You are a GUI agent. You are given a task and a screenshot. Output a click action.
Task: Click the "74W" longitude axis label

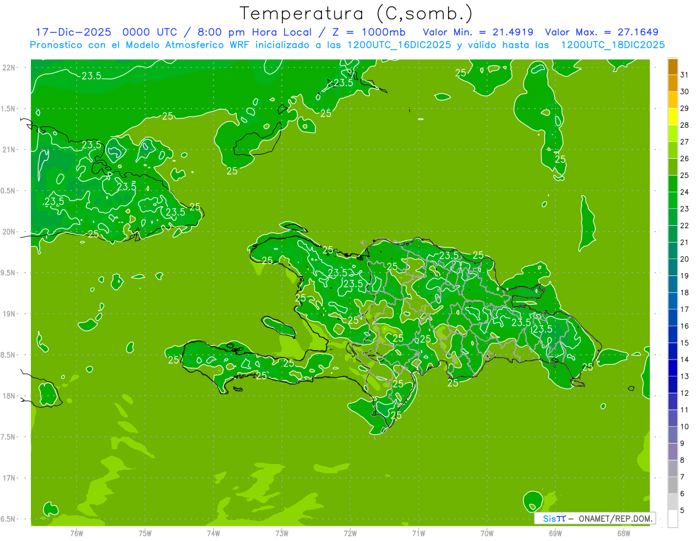tap(213, 533)
